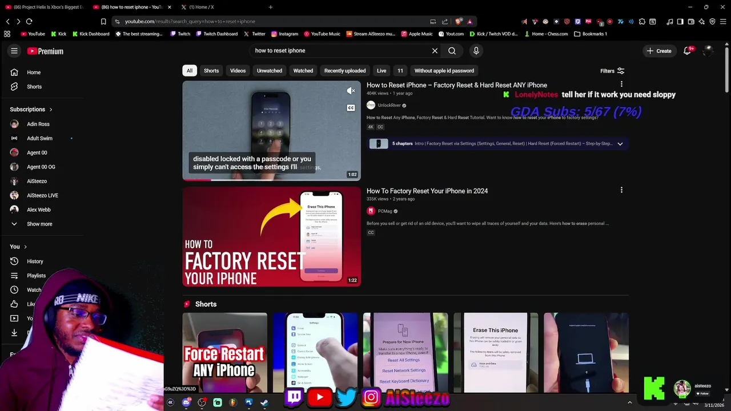Screen dimensions: 731x411
Task: Open Bookmarks 1 folder
Action: tap(591, 34)
